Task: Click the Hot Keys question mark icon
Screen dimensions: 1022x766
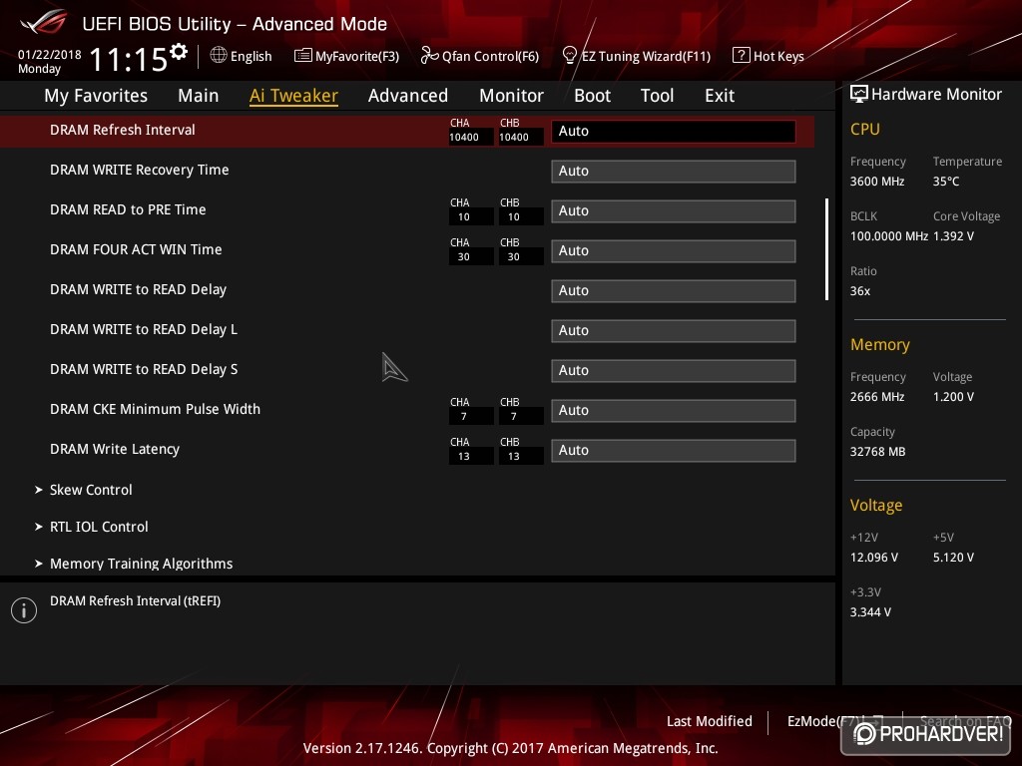Action: click(742, 55)
